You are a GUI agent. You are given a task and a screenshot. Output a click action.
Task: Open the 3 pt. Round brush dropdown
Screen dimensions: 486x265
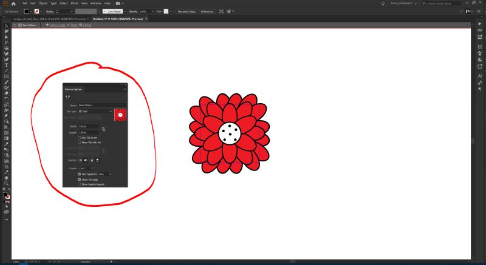(x=125, y=12)
